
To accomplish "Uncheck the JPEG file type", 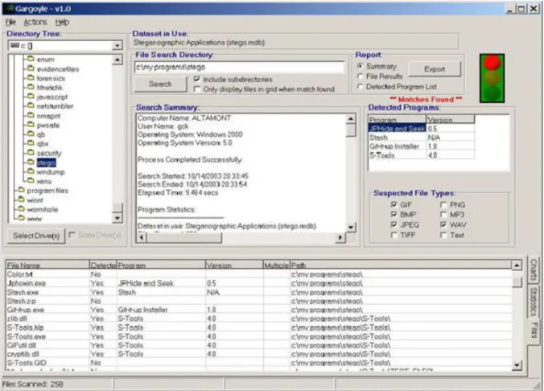I will [x=394, y=224].
